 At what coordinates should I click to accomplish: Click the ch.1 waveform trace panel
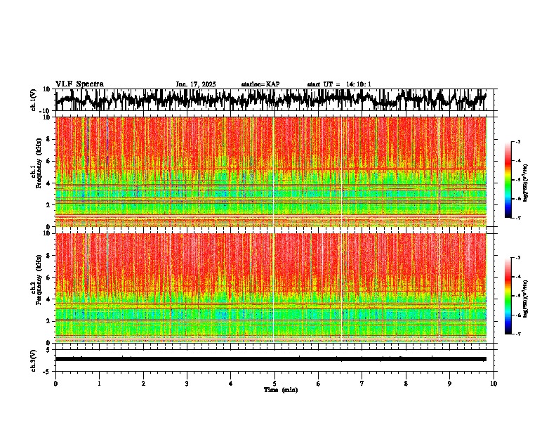click(276, 100)
